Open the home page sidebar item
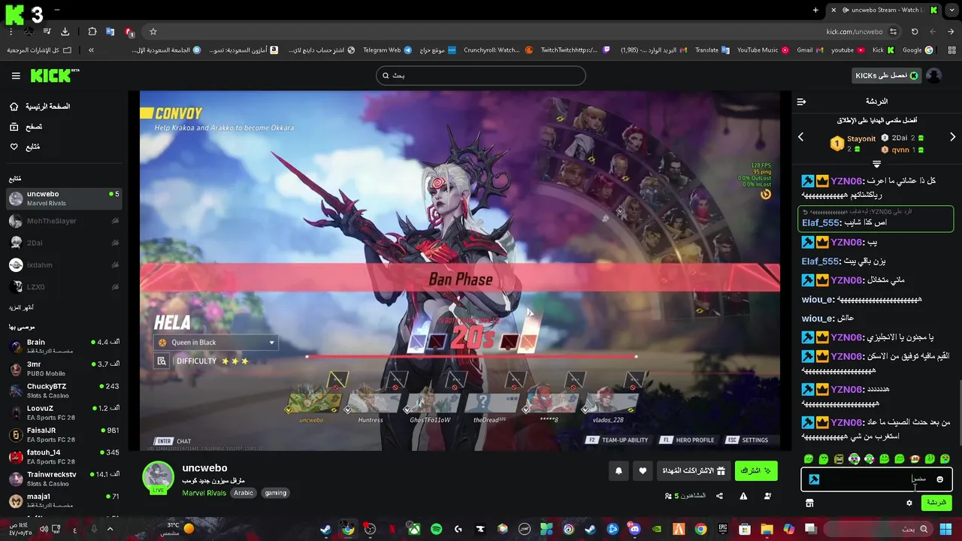The image size is (962, 541). click(x=39, y=107)
